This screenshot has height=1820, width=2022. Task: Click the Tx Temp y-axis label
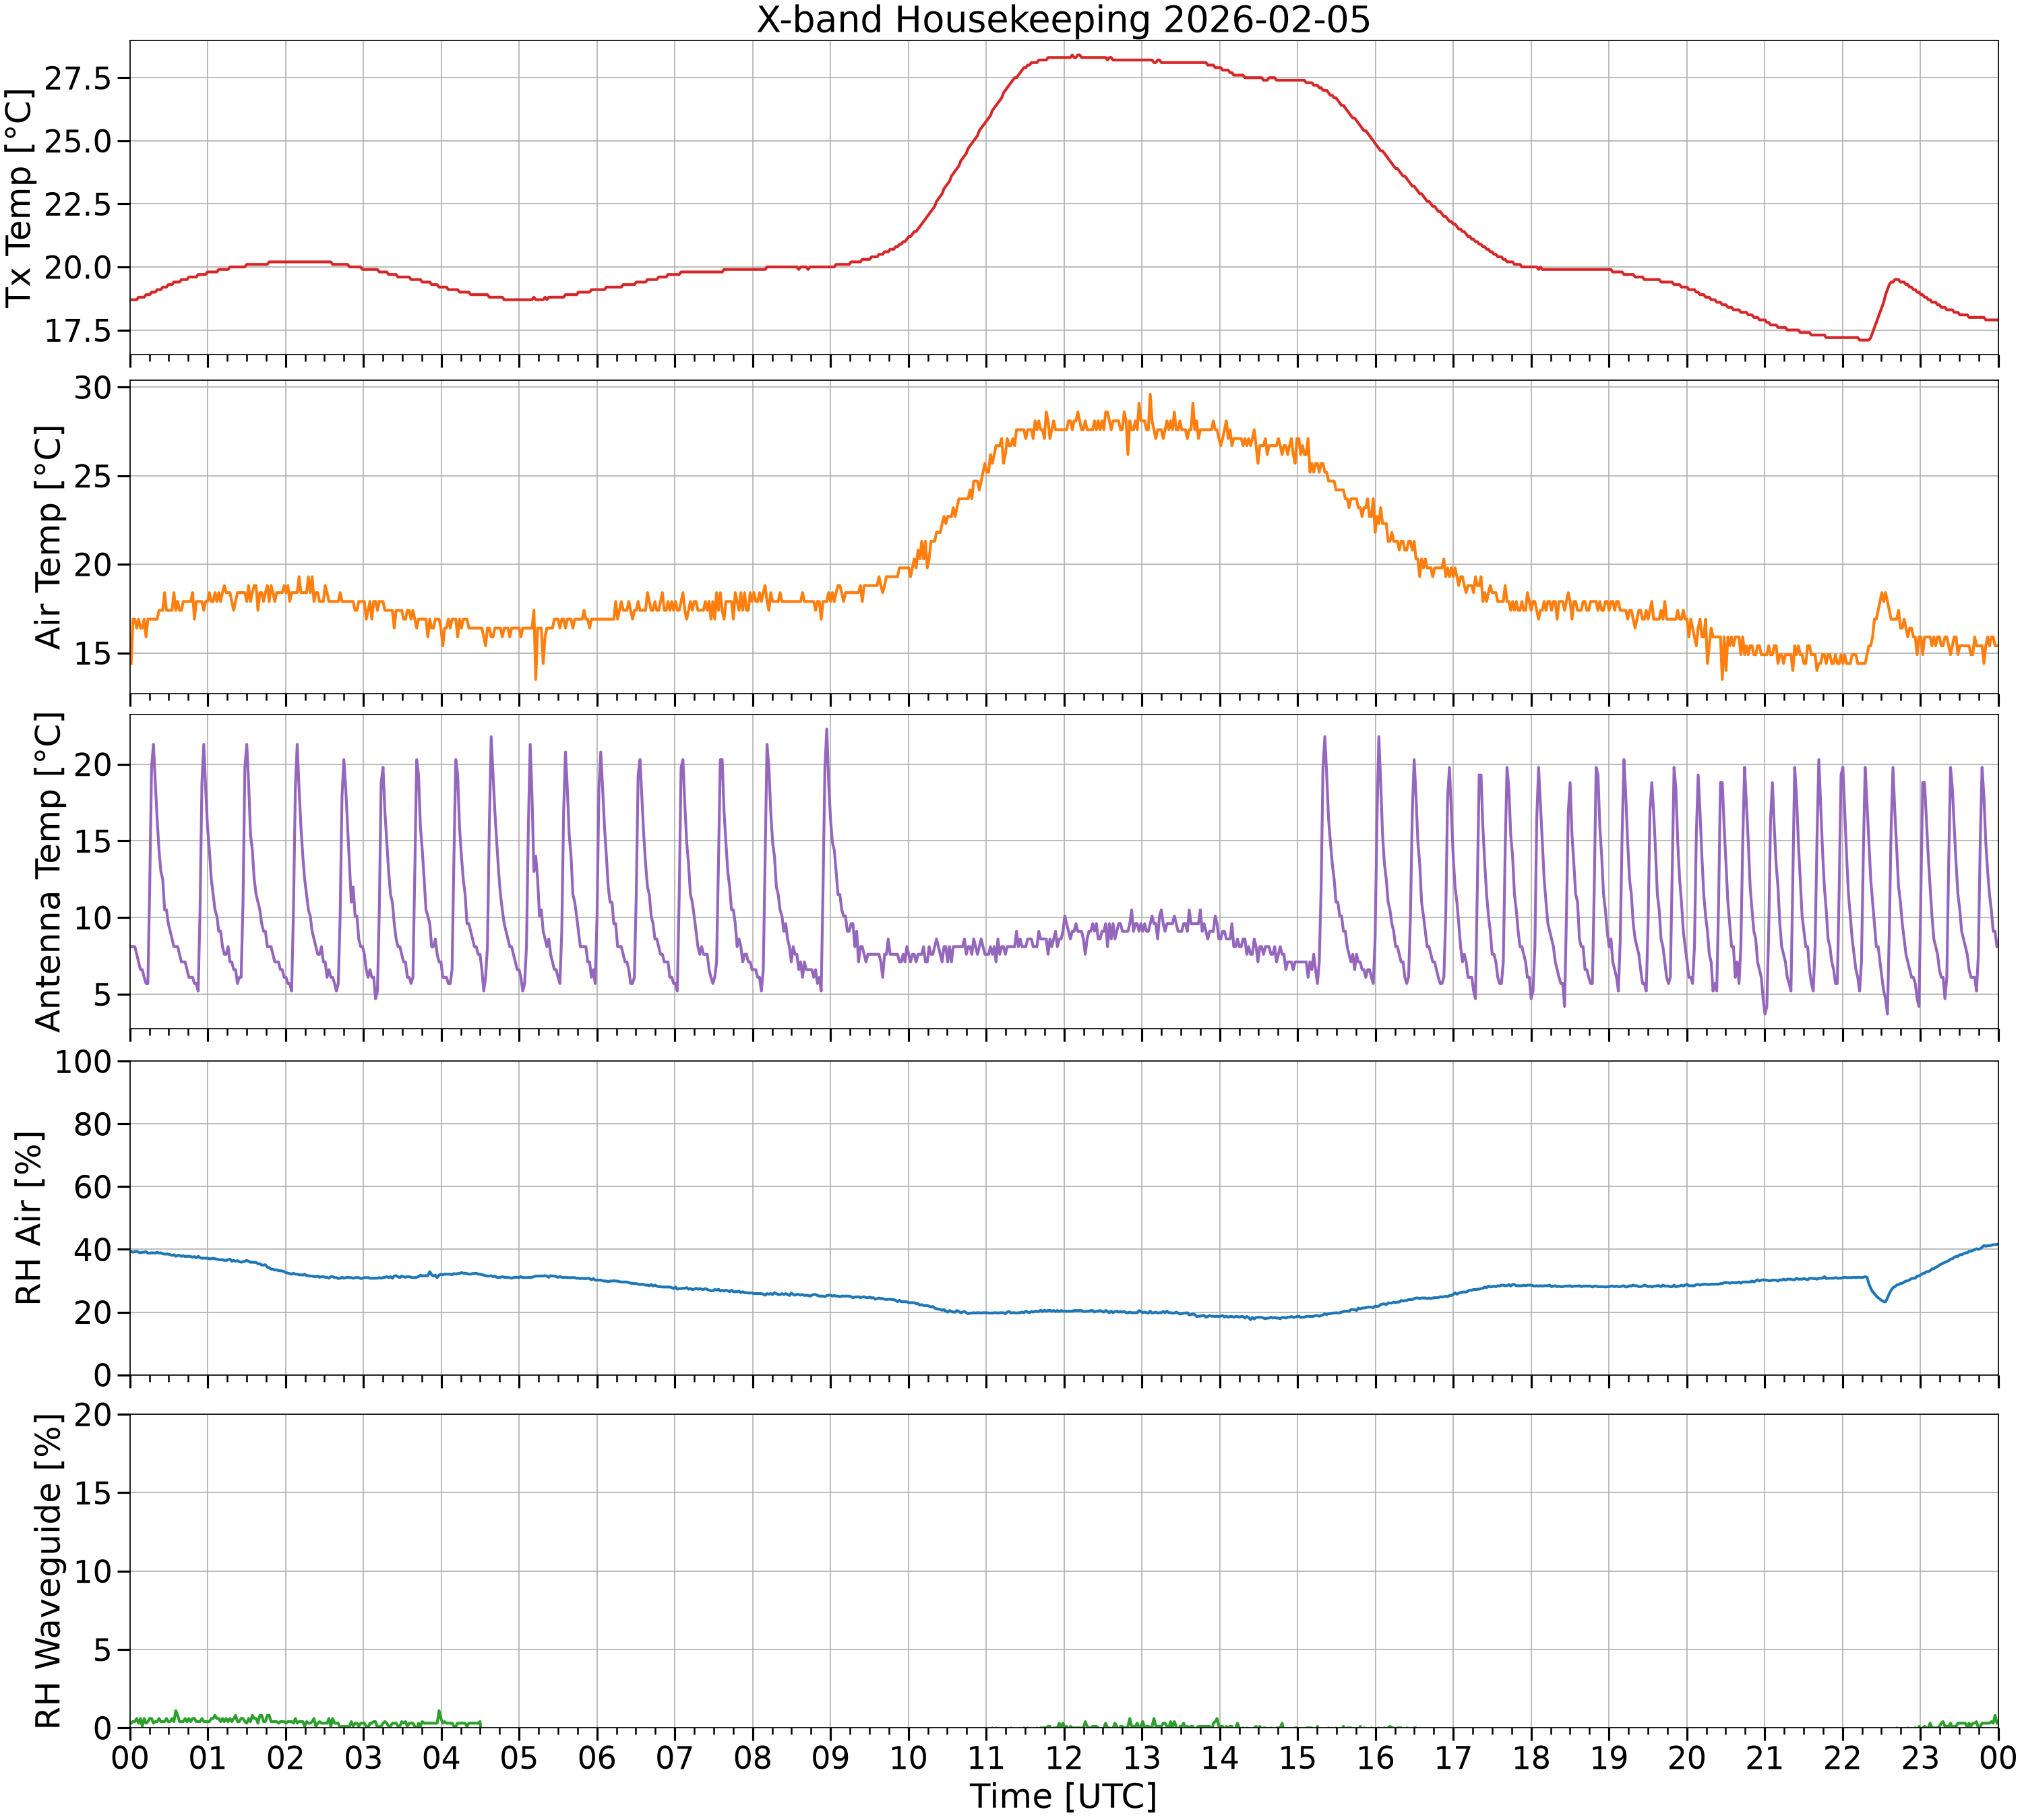point(20,198)
